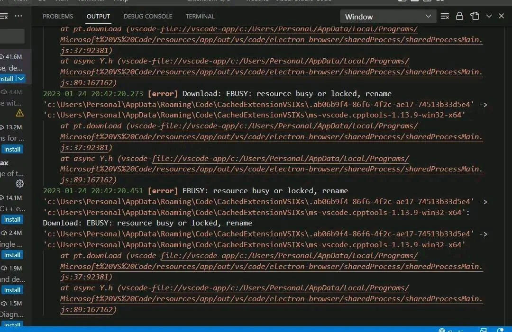Image resolution: width=512 pixels, height=332 pixels.
Task: Expand Install dropdown arrow on 41.6M extension
Action: coord(20,79)
